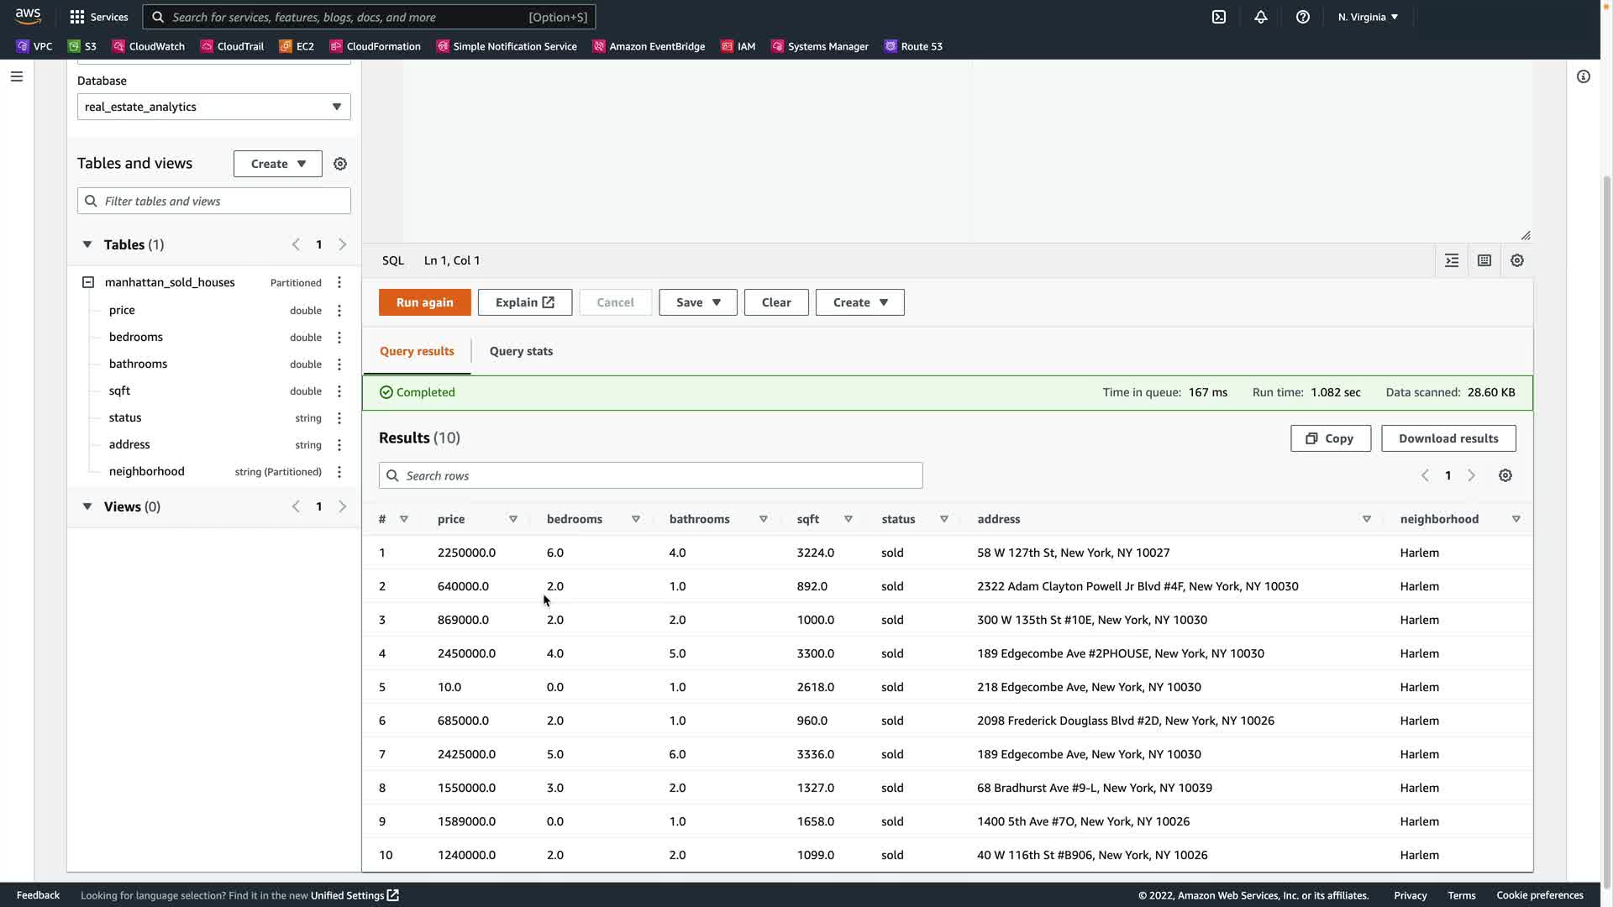Open query editor preferences gear
Image resolution: width=1613 pixels, height=907 pixels.
click(x=1516, y=260)
